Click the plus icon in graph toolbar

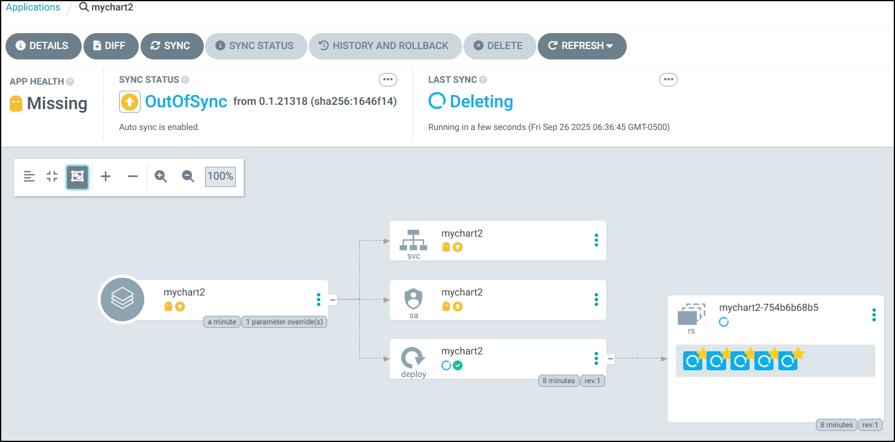coord(106,177)
